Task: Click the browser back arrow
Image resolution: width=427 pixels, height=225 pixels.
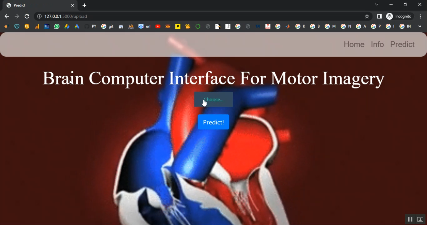Action: click(7, 16)
